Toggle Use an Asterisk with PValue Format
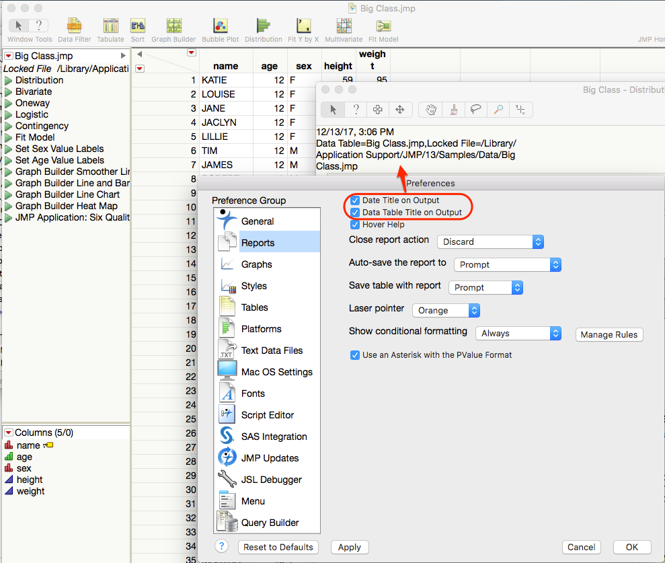Viewport: 665px width, 563px height. (355, 355)
